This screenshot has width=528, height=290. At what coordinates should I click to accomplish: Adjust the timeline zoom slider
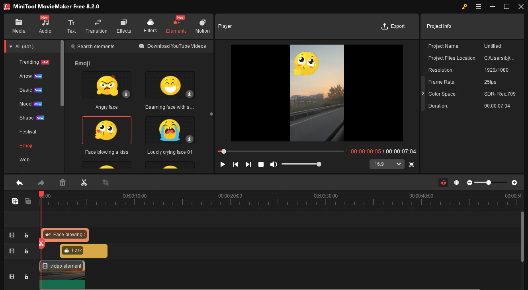tap(491, 182)
